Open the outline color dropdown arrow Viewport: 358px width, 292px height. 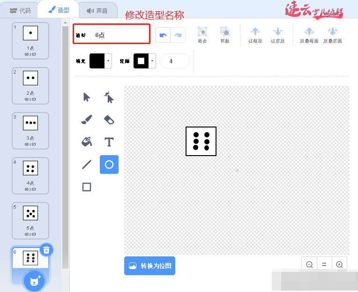coord(152,61)
